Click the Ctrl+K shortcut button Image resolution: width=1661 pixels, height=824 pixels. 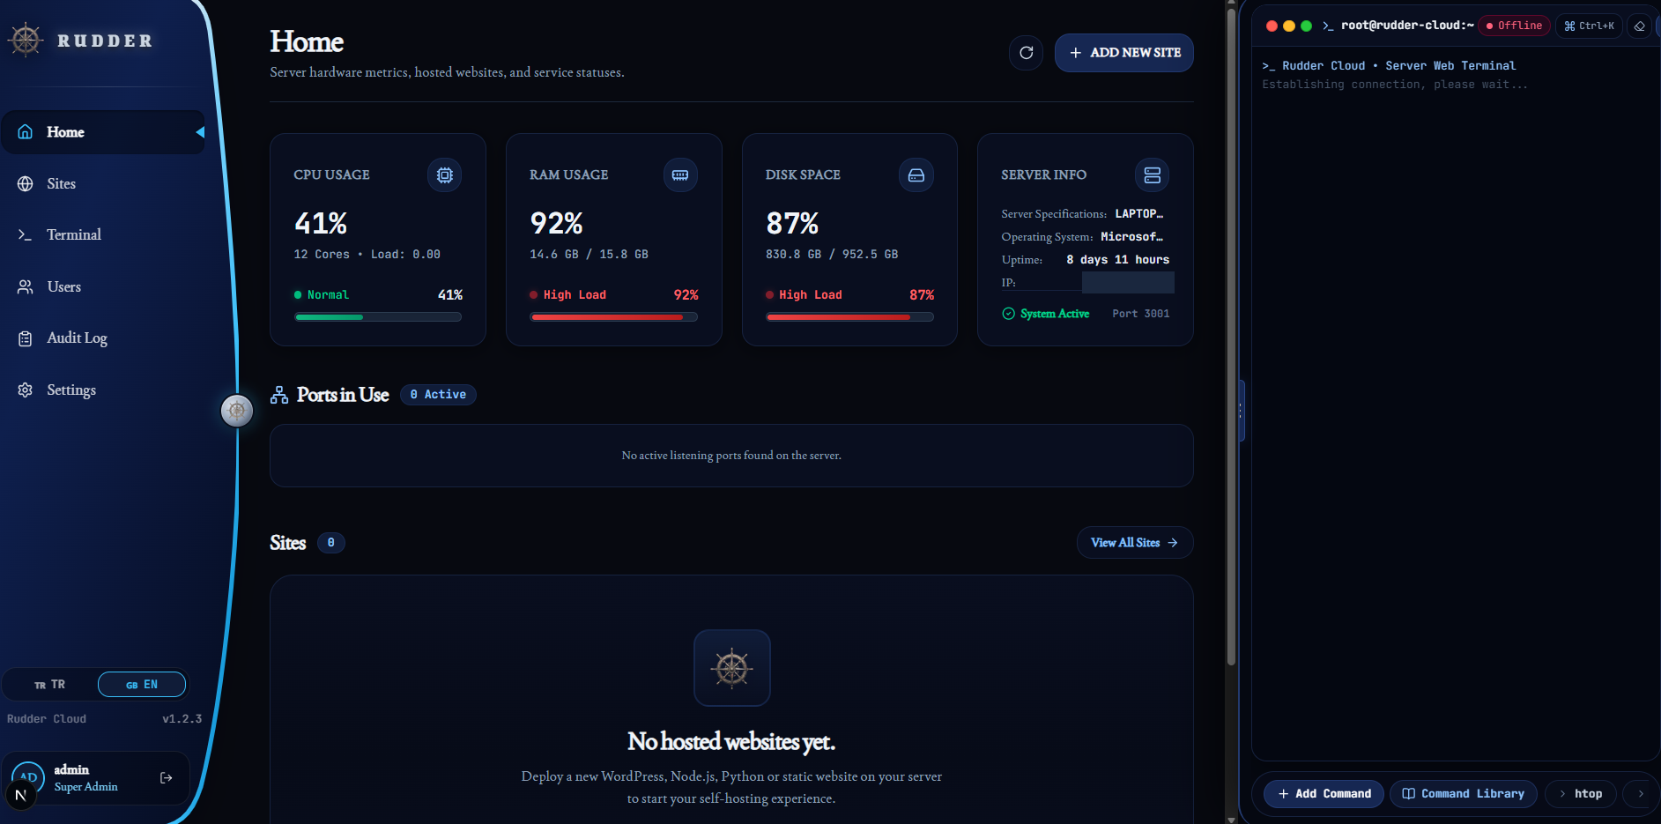coord(1590,26)
